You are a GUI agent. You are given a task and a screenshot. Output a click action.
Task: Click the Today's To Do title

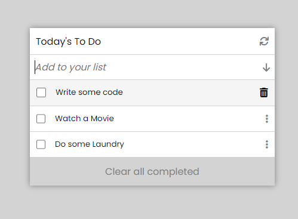(x=68, y=42)
